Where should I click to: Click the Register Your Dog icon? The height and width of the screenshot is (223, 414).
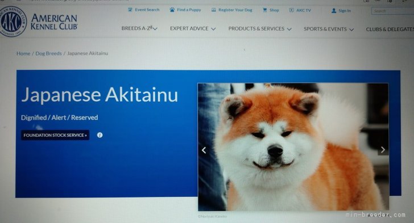pos(214,10)
